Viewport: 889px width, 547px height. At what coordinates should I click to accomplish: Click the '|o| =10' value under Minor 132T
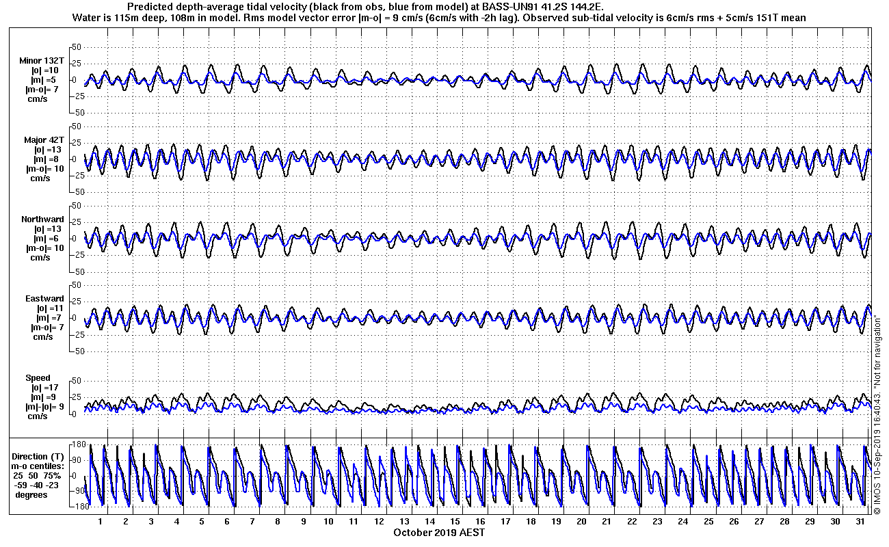pos(45,70)
